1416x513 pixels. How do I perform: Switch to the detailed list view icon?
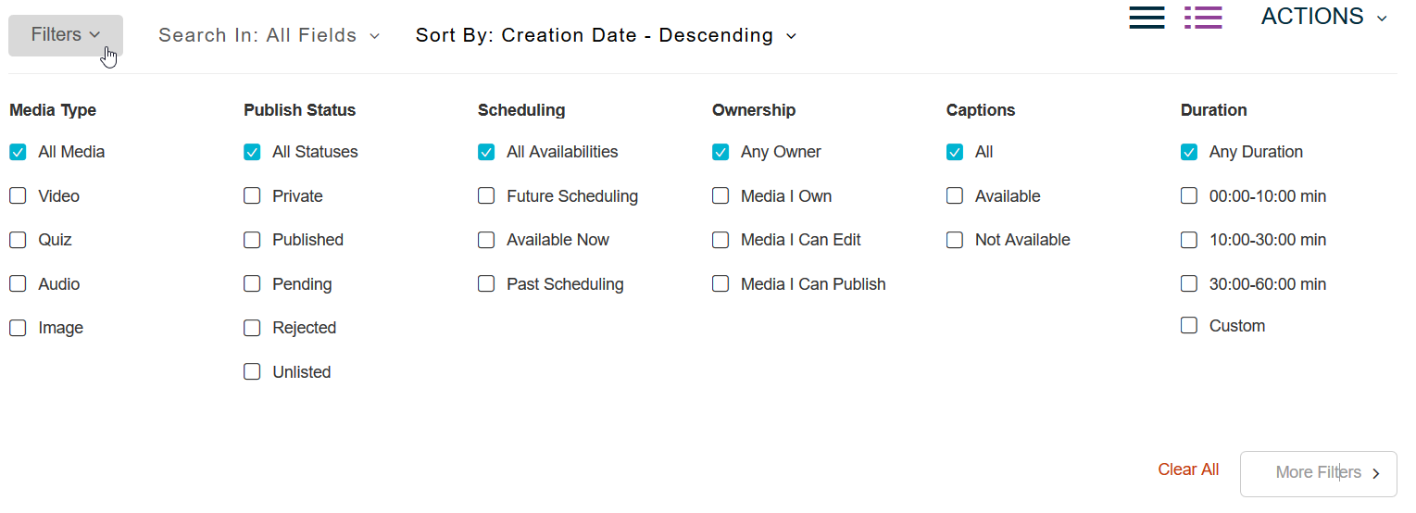(x=1203, y=18)
